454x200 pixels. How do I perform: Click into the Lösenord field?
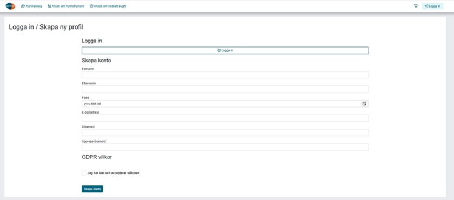pyautogui.click(x=225, y=132)
